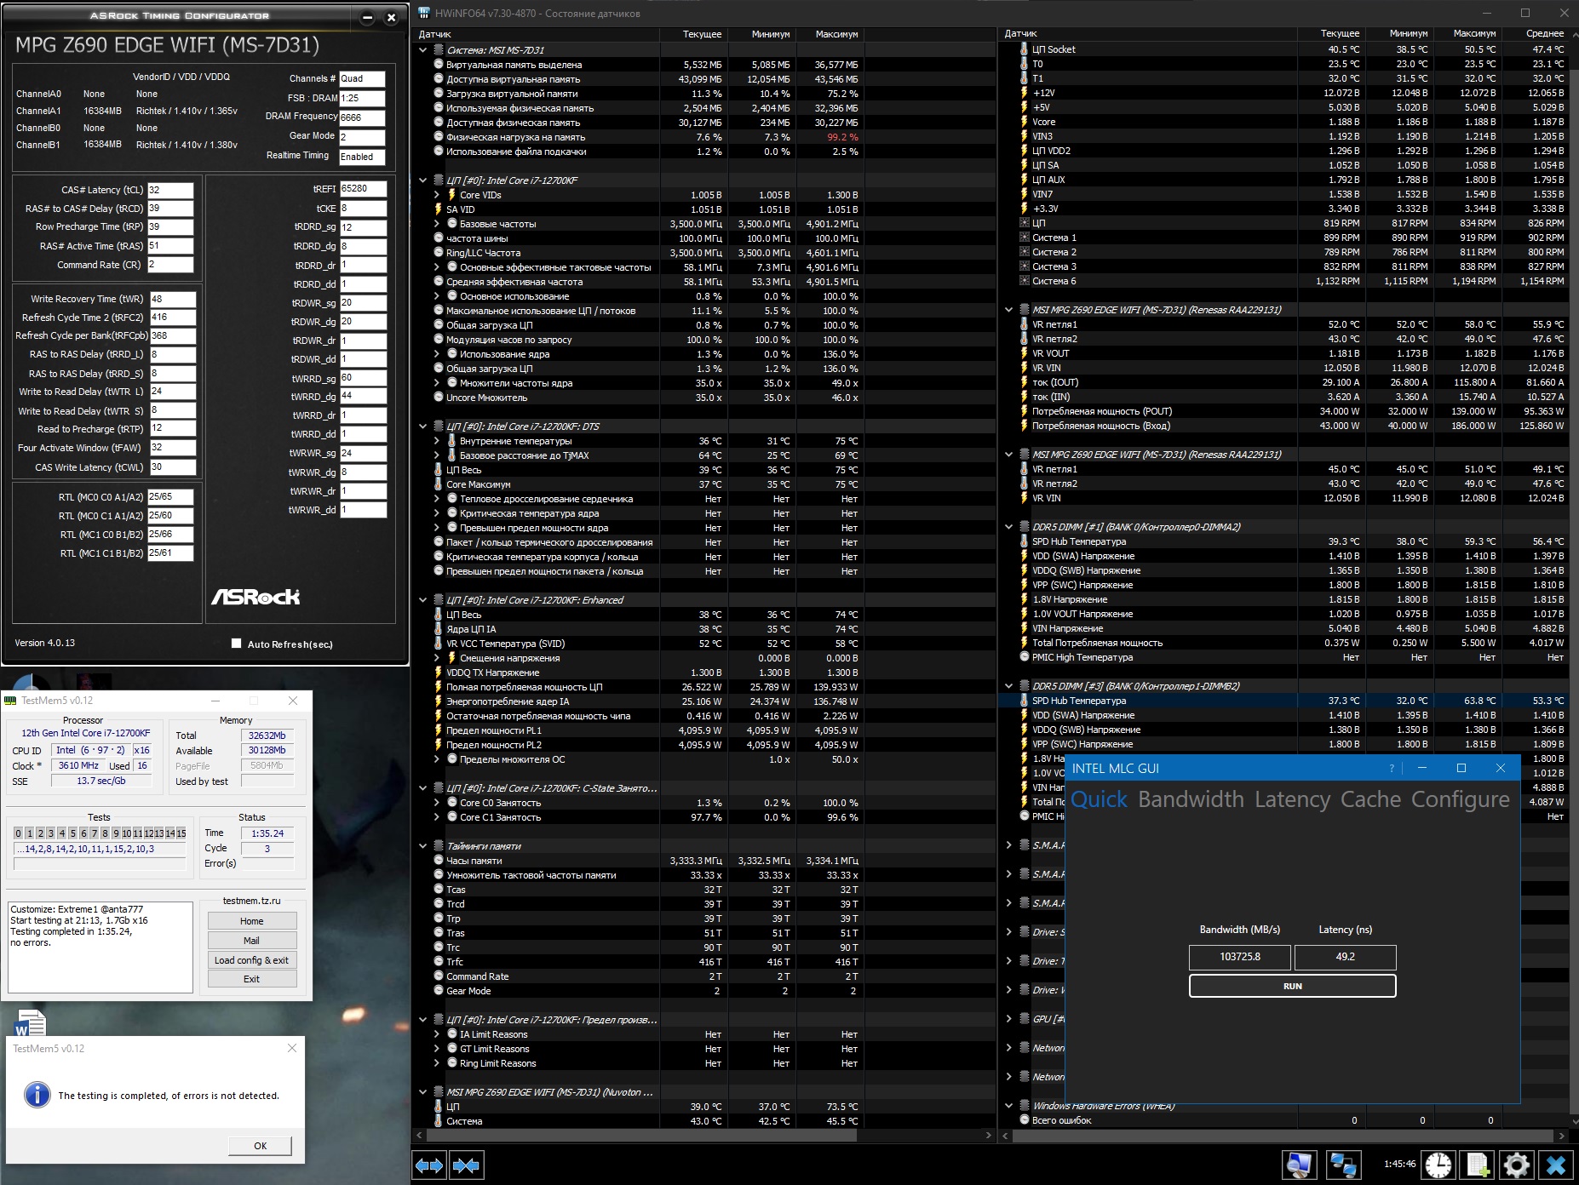This screenshot has width=1579, height=1185.
Task: Start logging with the HWiNFO sheet icon
Action: [x=1478, y=1165]
